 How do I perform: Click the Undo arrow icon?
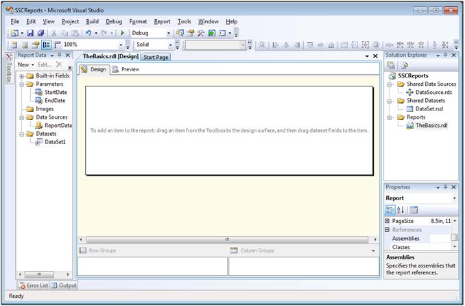tap(88, 33)
